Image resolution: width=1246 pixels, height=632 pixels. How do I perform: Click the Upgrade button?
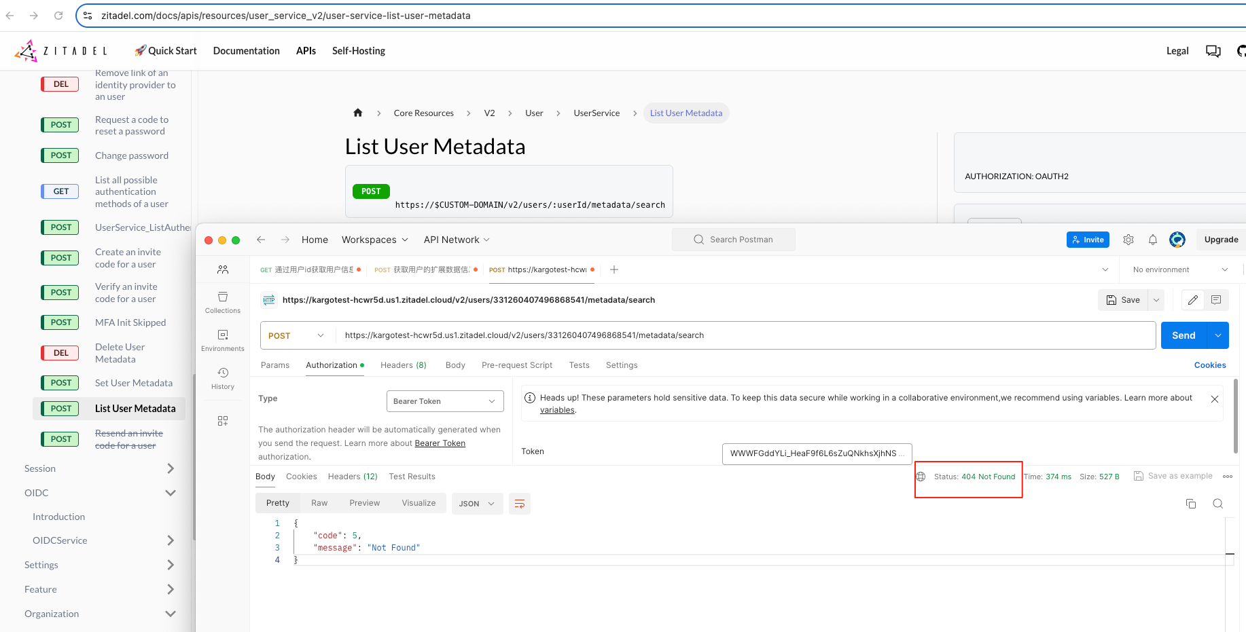point(1221,240)
